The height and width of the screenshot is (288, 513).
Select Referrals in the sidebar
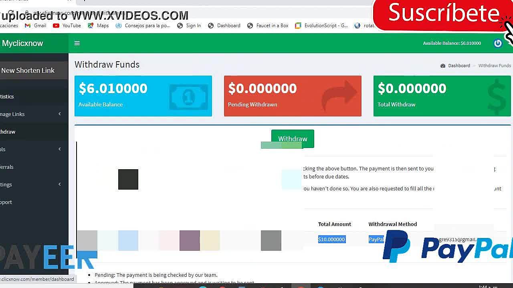(x=7, y=167)
